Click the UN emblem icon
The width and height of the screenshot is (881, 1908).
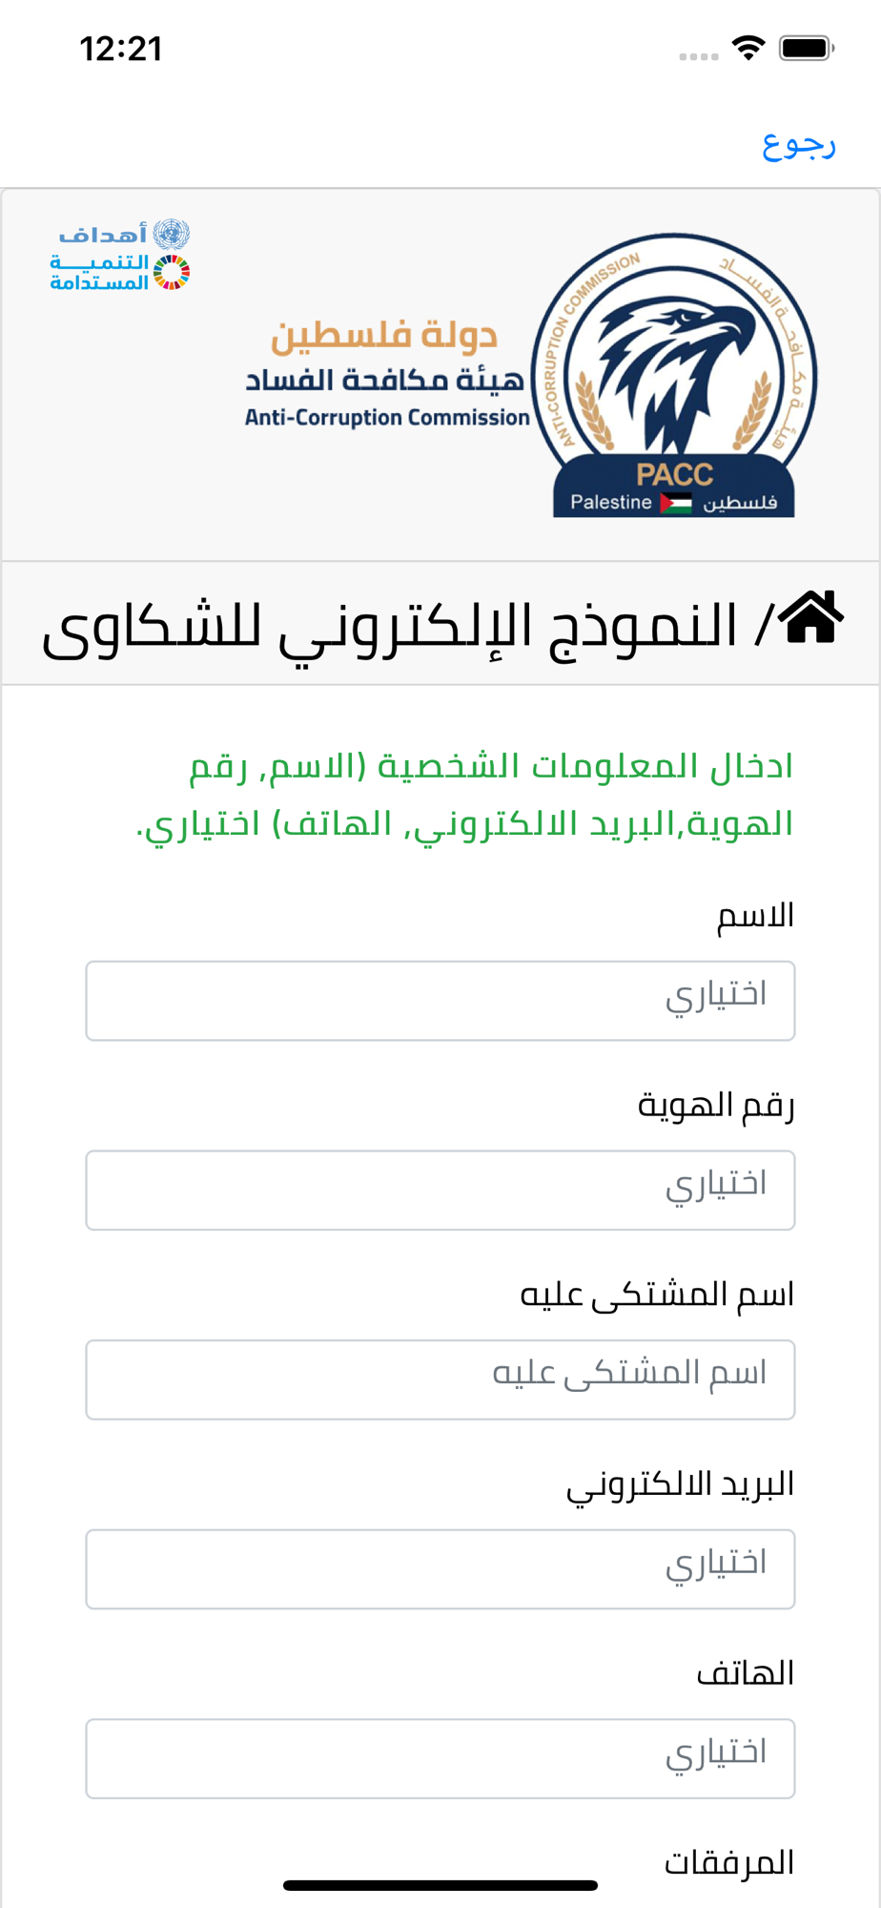click(172, 234)
